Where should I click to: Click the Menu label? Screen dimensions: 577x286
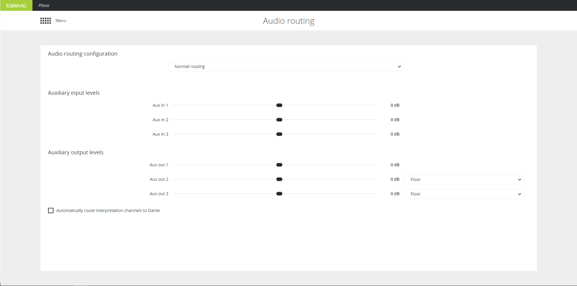point(61,20)
